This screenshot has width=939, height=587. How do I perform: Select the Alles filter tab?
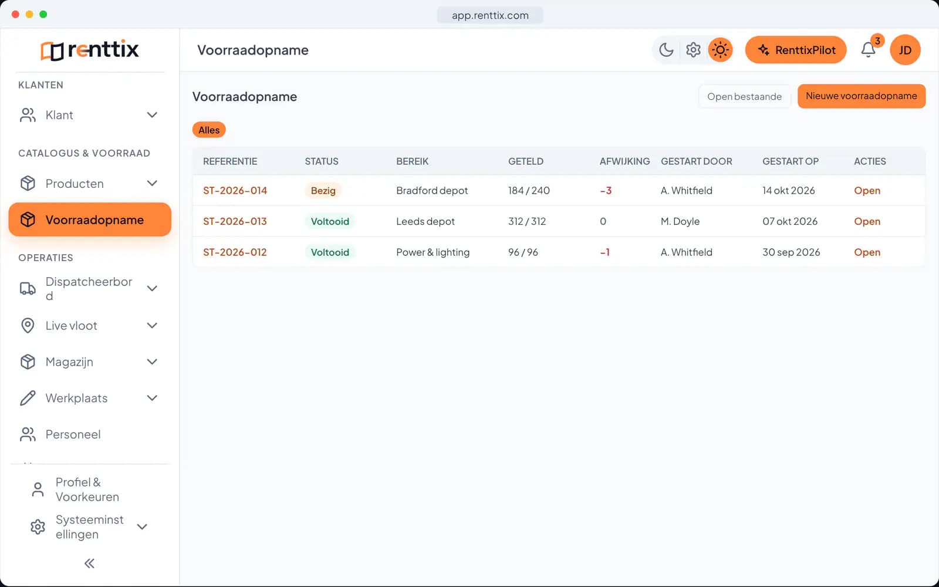pos(209,130)
